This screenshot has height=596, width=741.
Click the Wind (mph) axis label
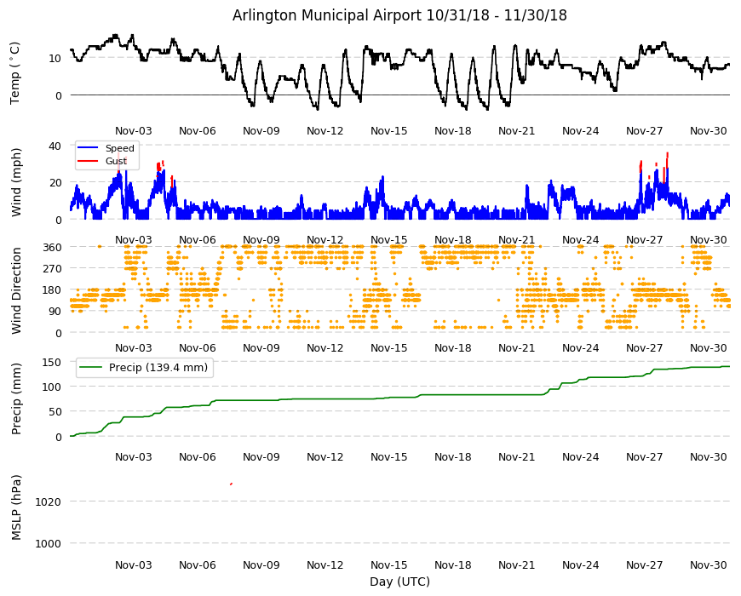[16, 182]
